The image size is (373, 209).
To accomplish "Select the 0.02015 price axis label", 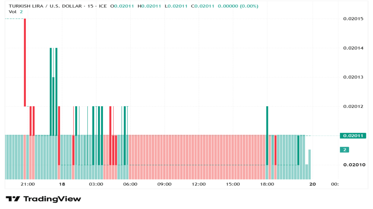I will 353,19.
